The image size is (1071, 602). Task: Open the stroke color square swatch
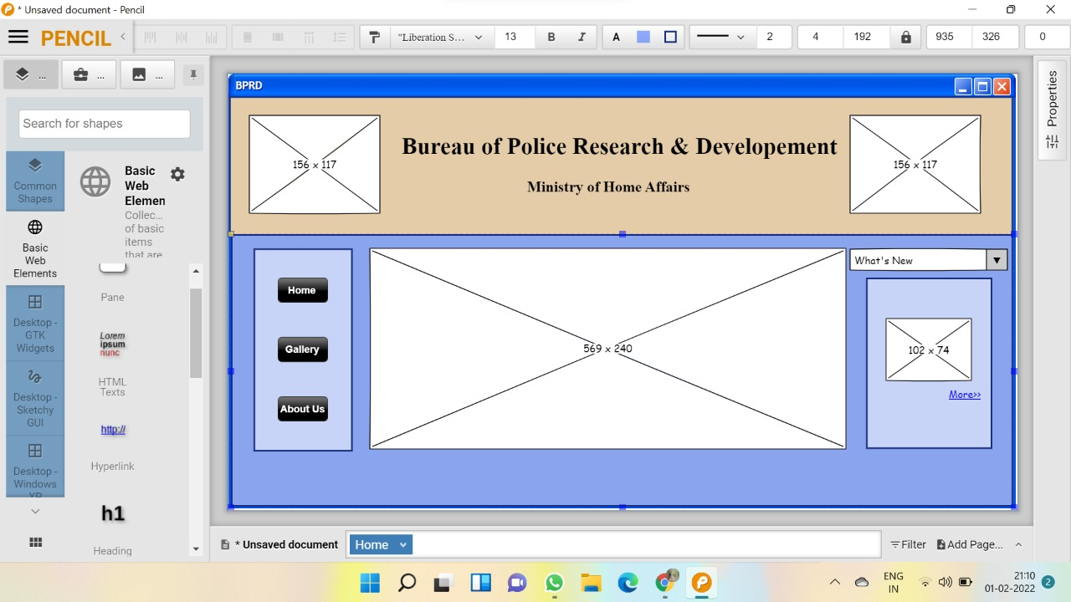tap(670, 37)
